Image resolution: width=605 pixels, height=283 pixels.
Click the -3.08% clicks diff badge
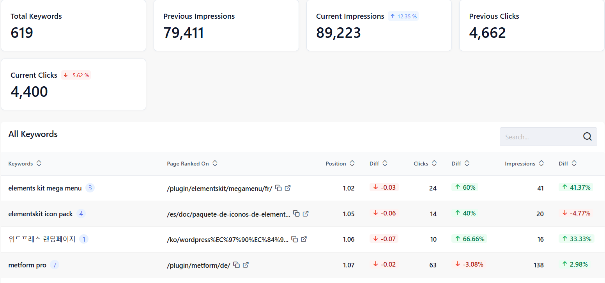point(469,264)
